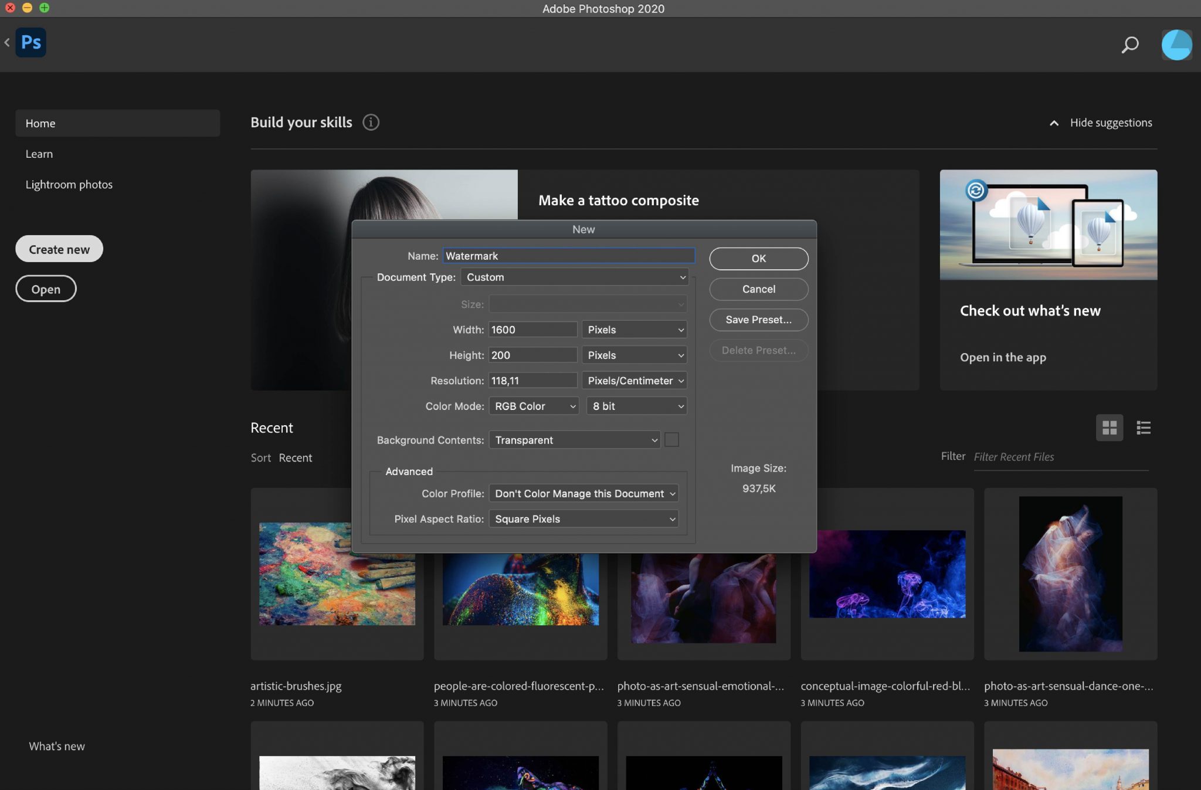Click the back chevron beside Ps logo
This screenshot has width=1201, height=790.
point(7,42)
